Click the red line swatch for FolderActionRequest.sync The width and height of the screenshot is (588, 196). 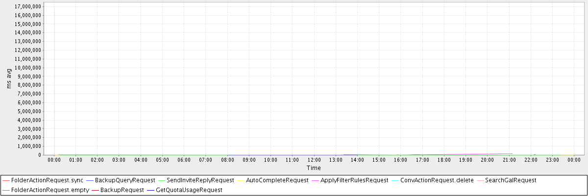click(x=6, y=180)
